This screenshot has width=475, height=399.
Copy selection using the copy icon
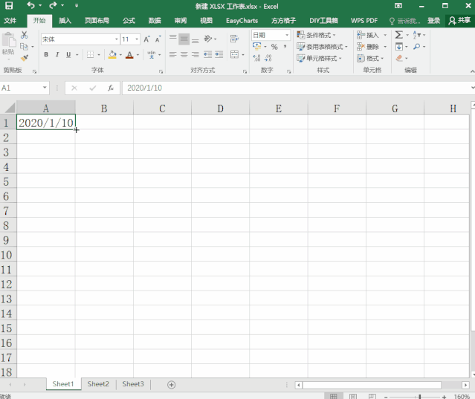(x=24, y=46)
